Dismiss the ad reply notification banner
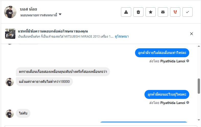 192,34
